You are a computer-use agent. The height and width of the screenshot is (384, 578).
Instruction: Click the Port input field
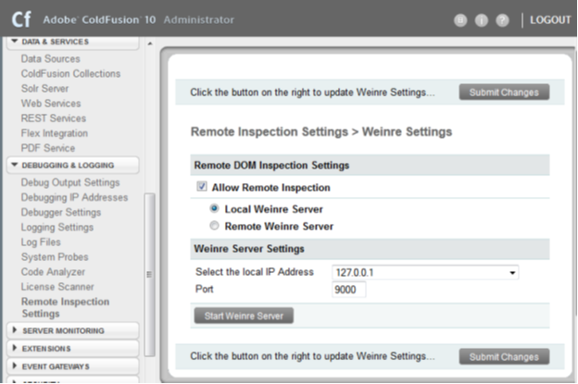pos(349,290)
